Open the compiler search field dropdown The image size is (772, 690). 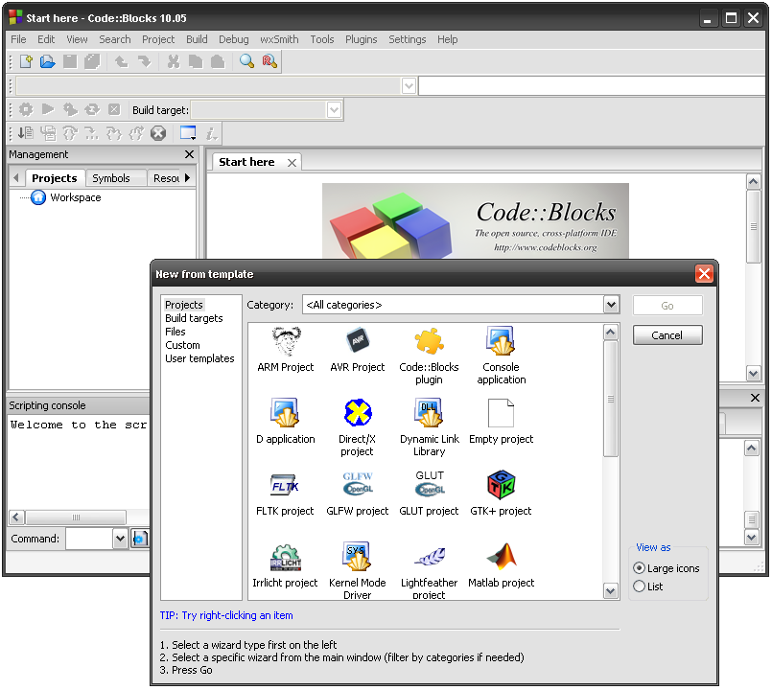pyautogui.click(x=409, y=85)
